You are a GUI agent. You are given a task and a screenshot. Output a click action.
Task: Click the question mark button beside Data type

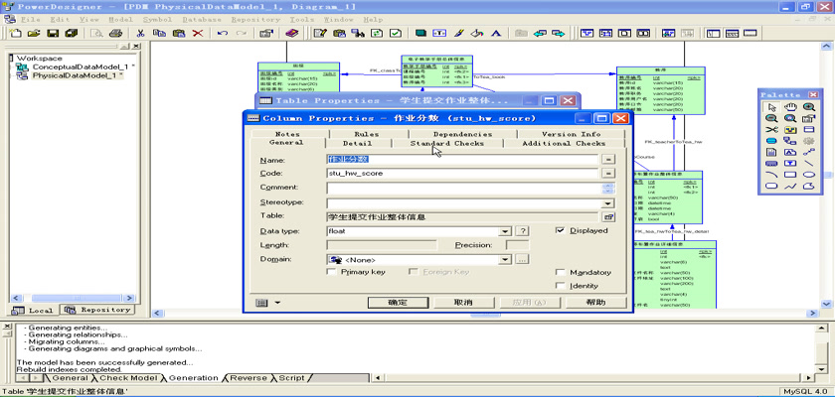pyautogui.click(x=522, y=231)
